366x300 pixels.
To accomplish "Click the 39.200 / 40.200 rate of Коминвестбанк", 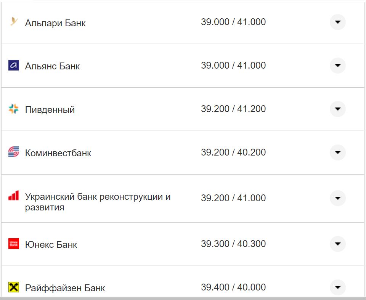I will [x=233, y=152].
